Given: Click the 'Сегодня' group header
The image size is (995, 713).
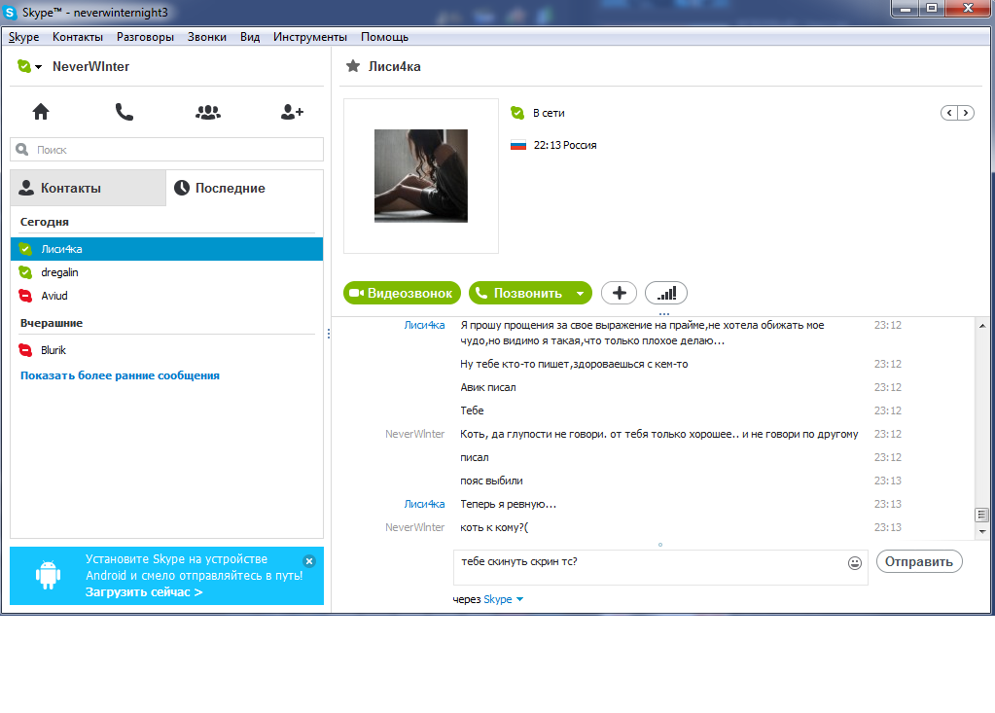Looking at the screenshot, I should 45,222.
